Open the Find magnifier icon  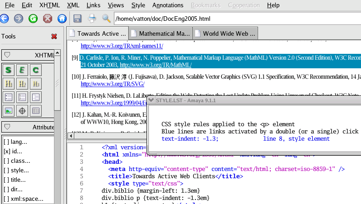(106, 19)
